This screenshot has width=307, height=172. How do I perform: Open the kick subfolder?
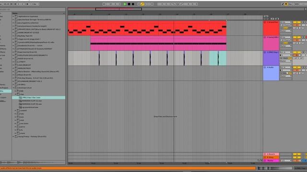coord(15,117)
